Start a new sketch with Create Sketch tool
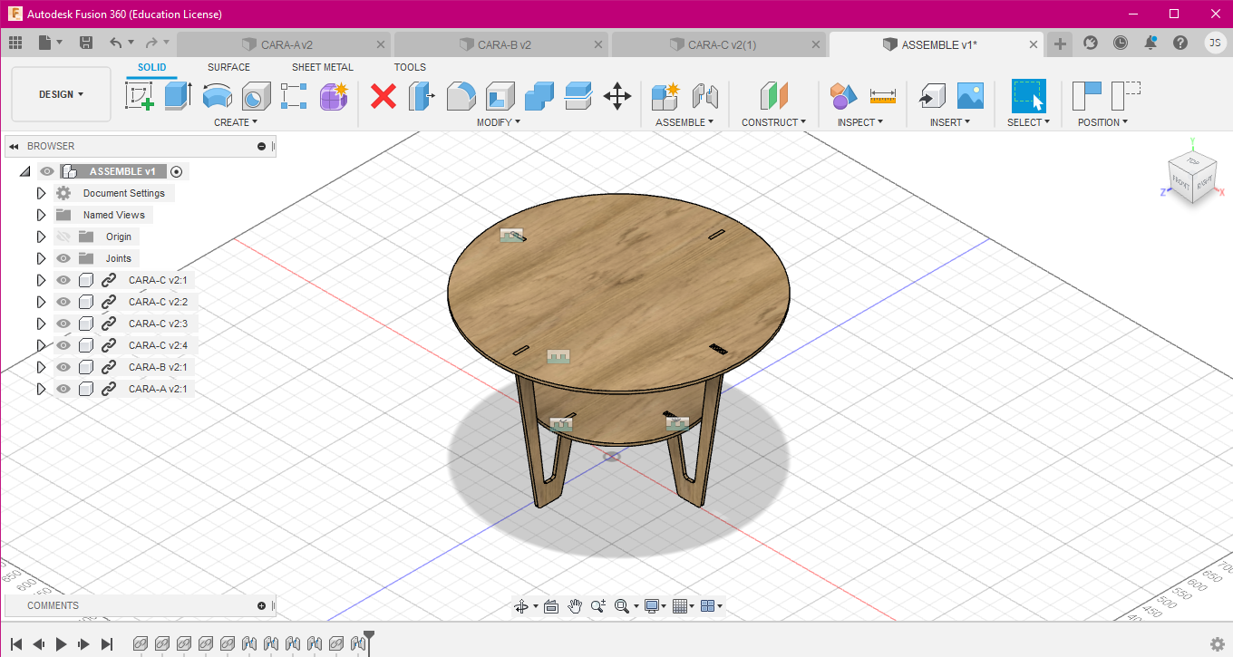 tap(140, 95)
